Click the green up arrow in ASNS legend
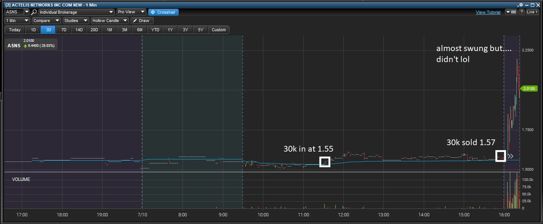 click(x=25, y=46)
